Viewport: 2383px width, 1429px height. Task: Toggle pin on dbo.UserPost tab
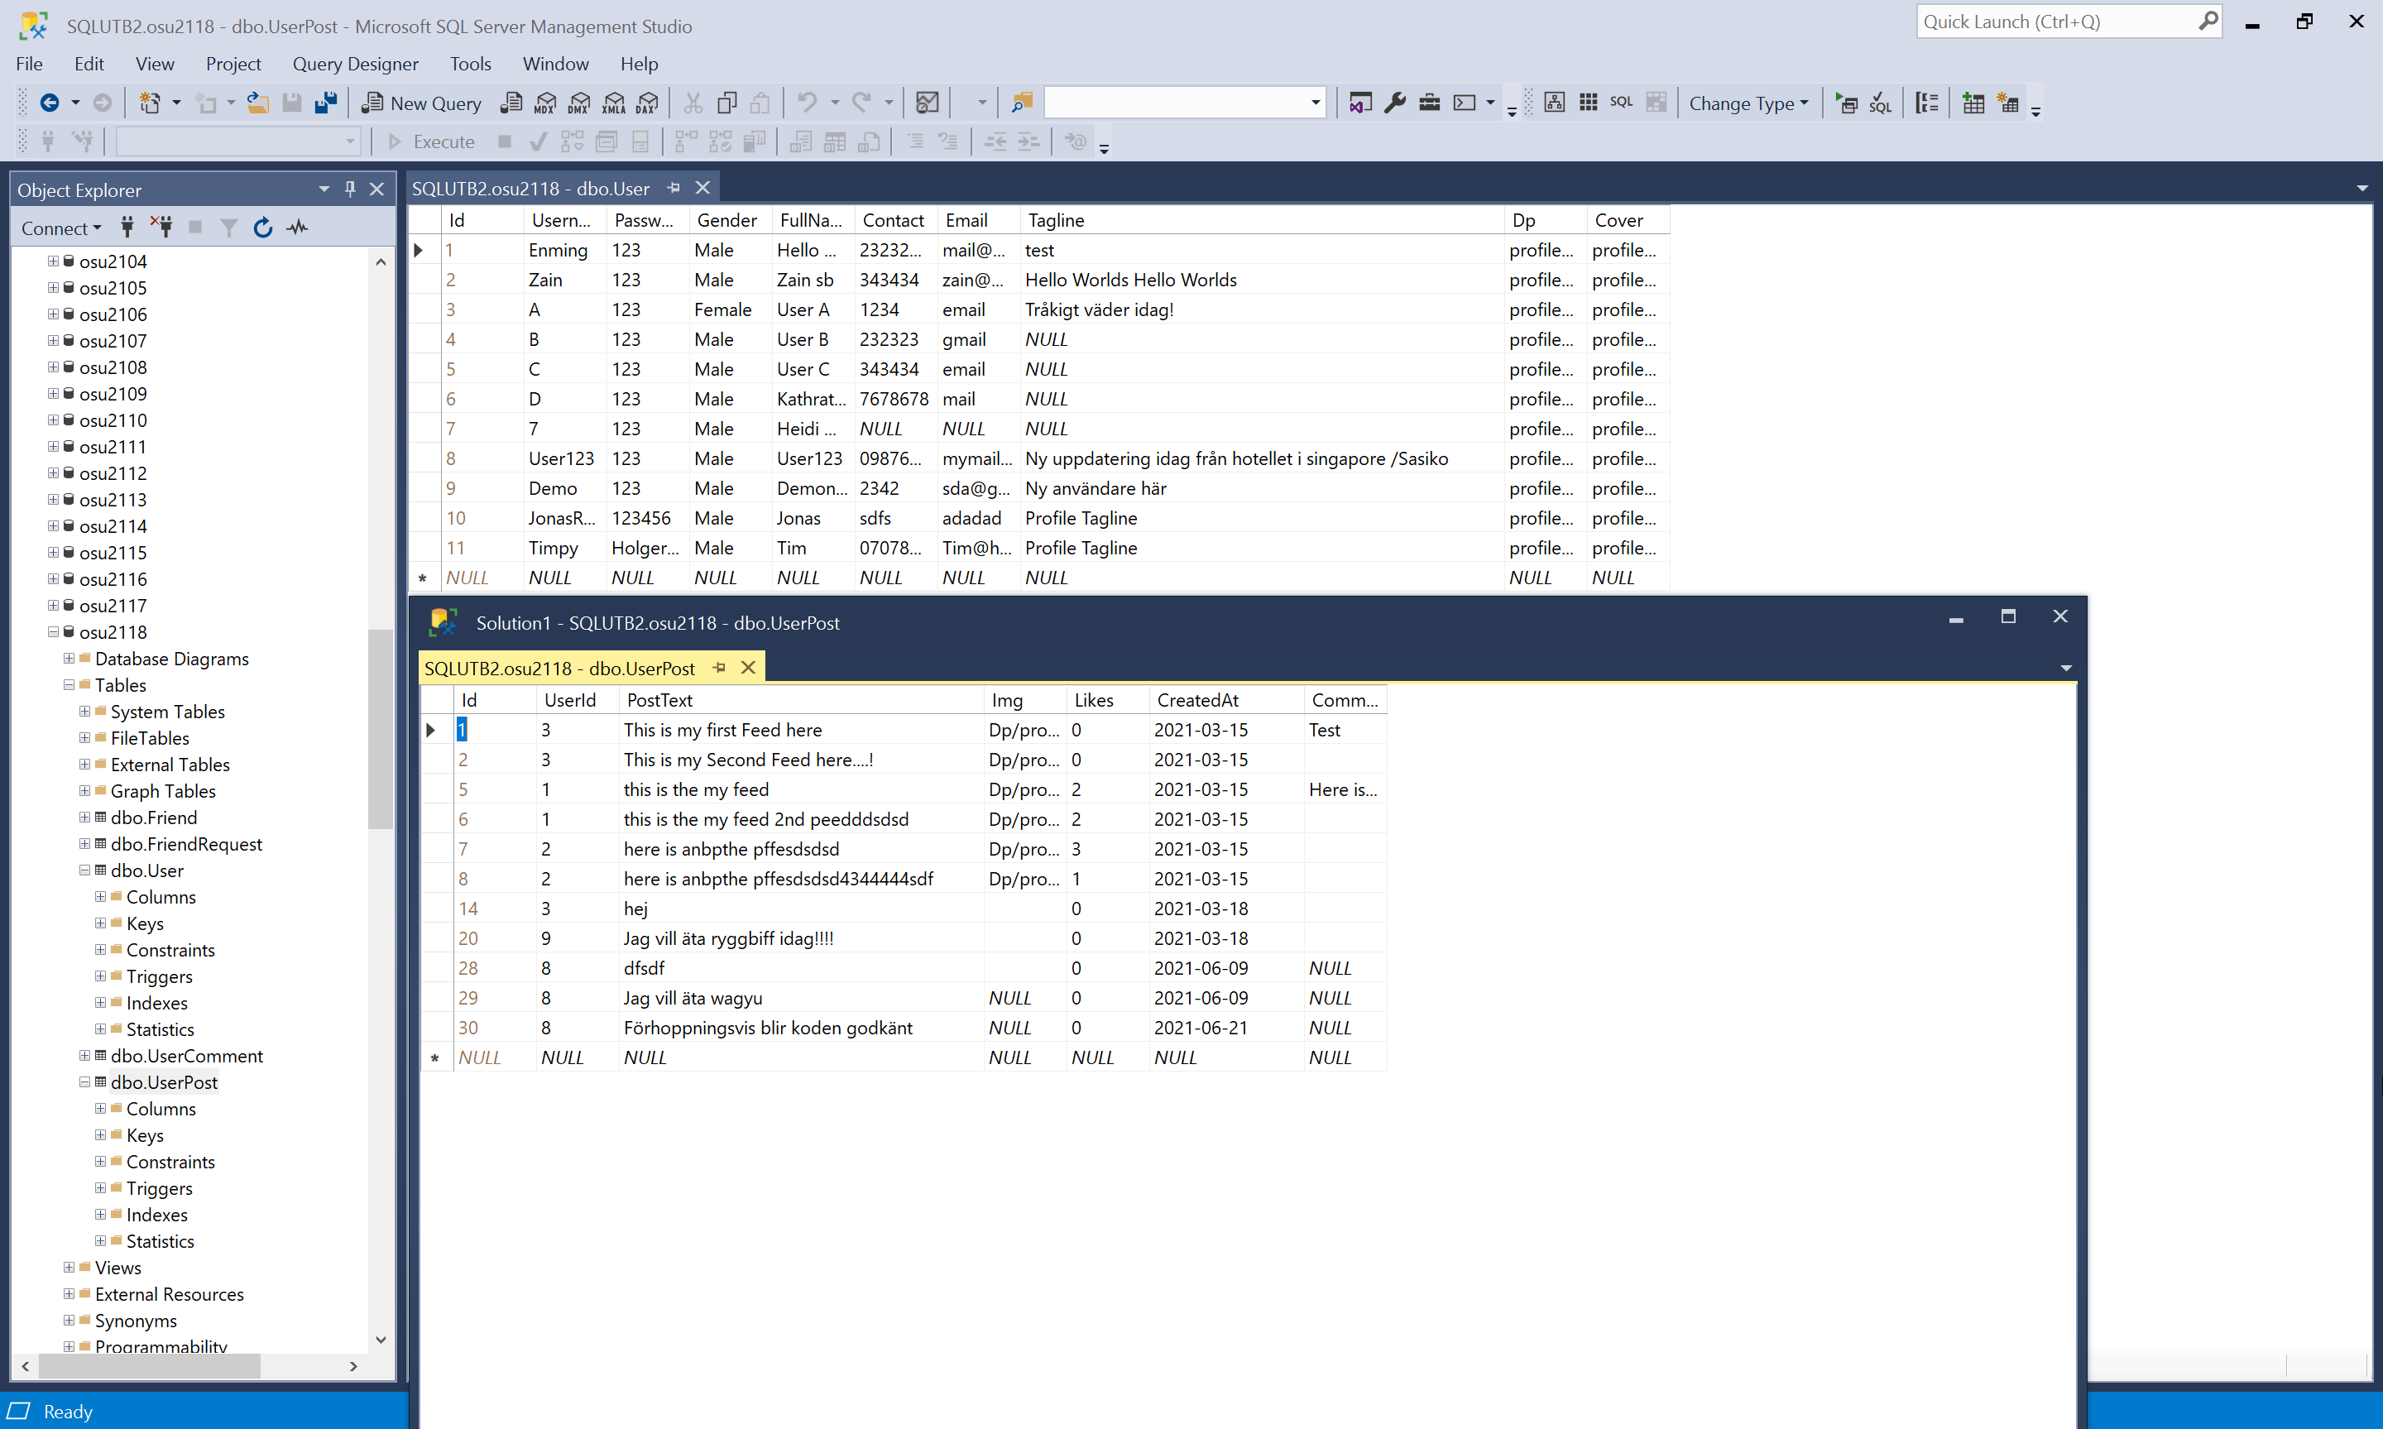(x=719, y=667)
